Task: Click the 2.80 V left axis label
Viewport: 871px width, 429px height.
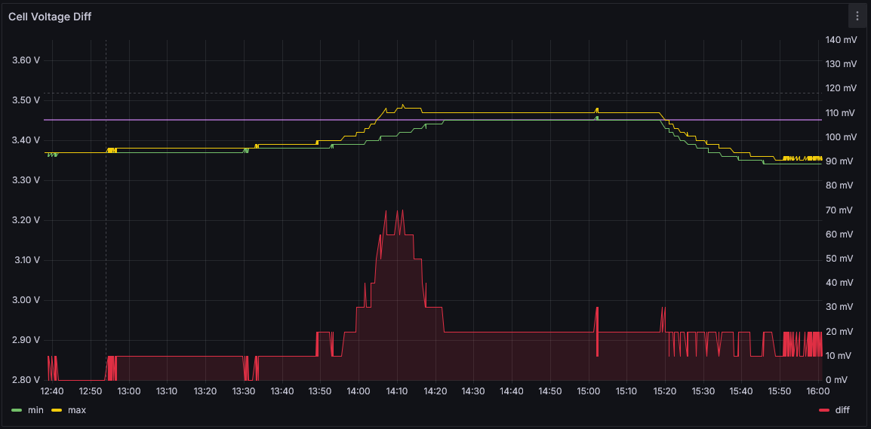Action: click(26, 380)
